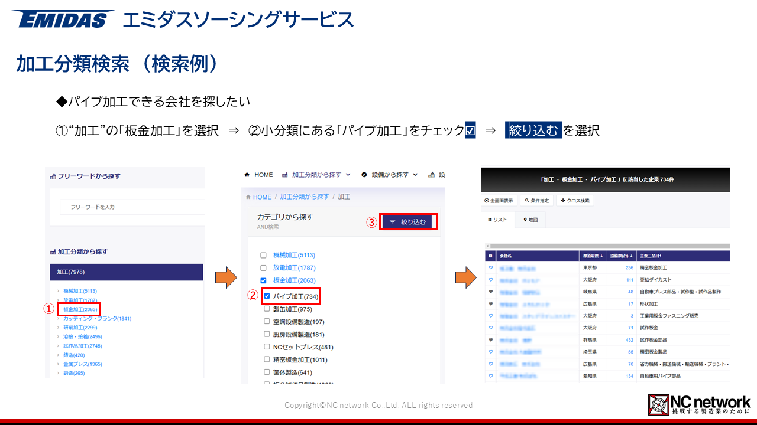This screenshot has width=757, height=425.
Task: Go to HOME in top navigation
Action: pos(259,175)
